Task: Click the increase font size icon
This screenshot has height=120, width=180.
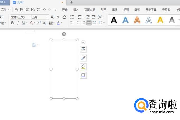Action: pyautogui.click(x=52, y=17)
